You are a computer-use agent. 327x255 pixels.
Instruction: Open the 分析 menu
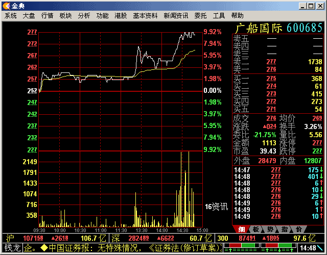pyautogui.click(x=84, y=16)
